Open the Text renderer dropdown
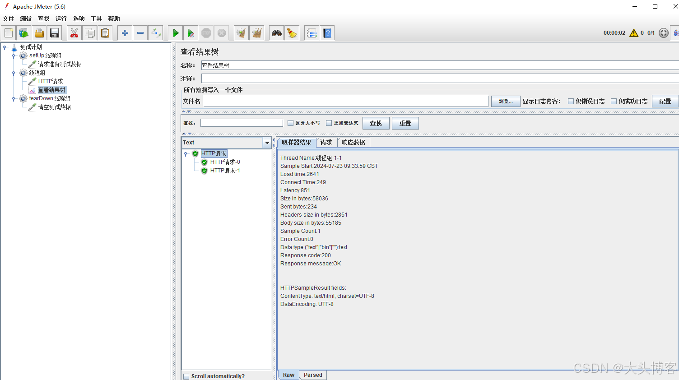 267,143
